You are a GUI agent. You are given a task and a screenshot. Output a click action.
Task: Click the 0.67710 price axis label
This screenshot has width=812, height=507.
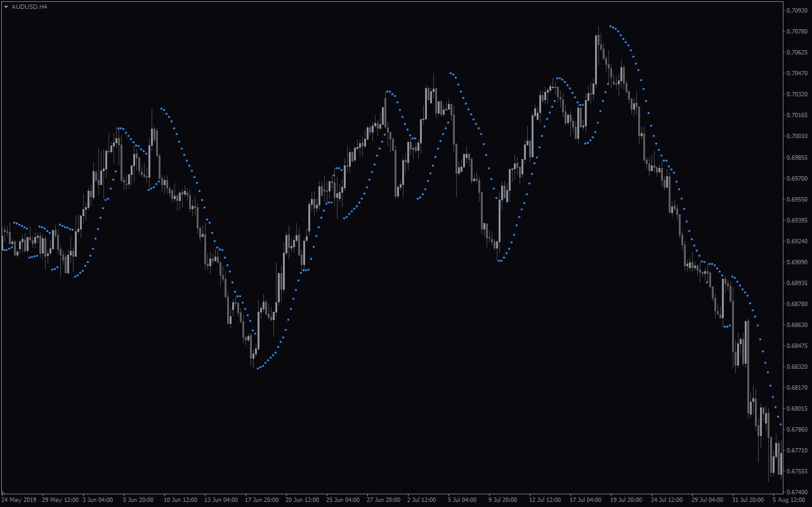click(797, 450)
